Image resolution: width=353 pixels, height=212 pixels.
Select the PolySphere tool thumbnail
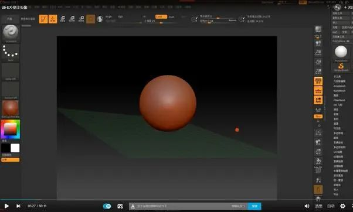pos(341,53)
